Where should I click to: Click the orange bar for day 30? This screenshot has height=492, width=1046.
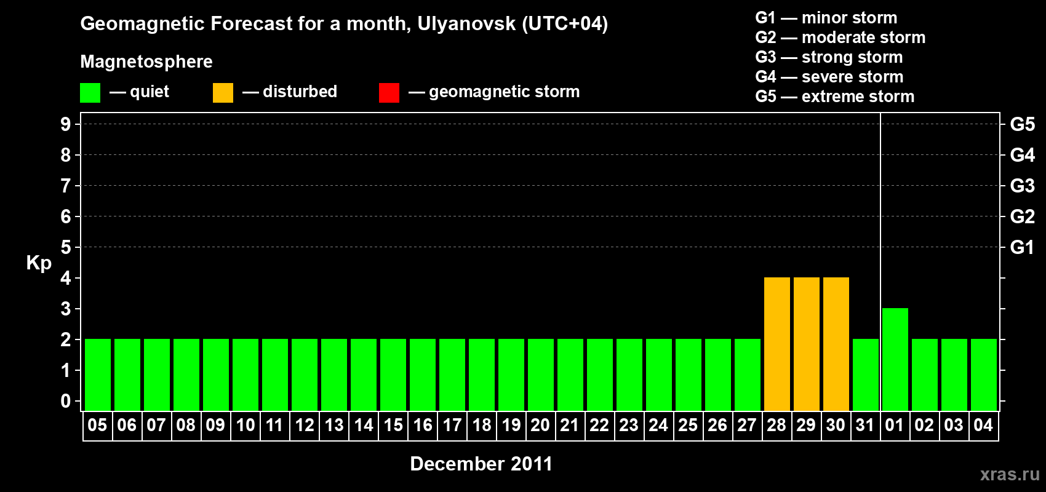coord(836,344)
